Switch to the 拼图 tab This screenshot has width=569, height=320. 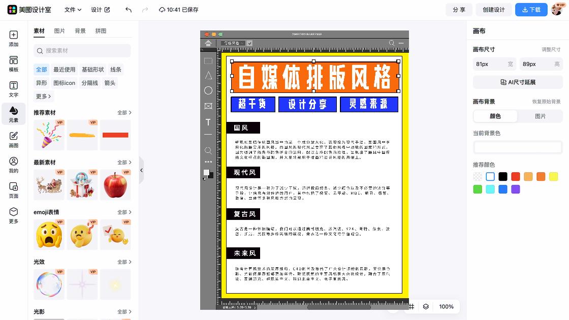101,31
